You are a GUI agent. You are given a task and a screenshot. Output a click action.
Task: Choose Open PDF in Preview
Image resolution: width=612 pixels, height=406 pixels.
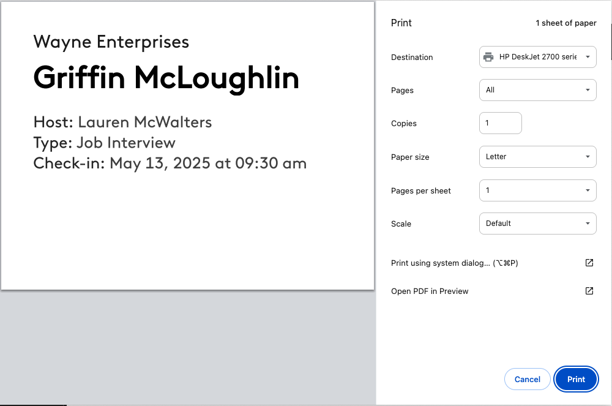493,291
